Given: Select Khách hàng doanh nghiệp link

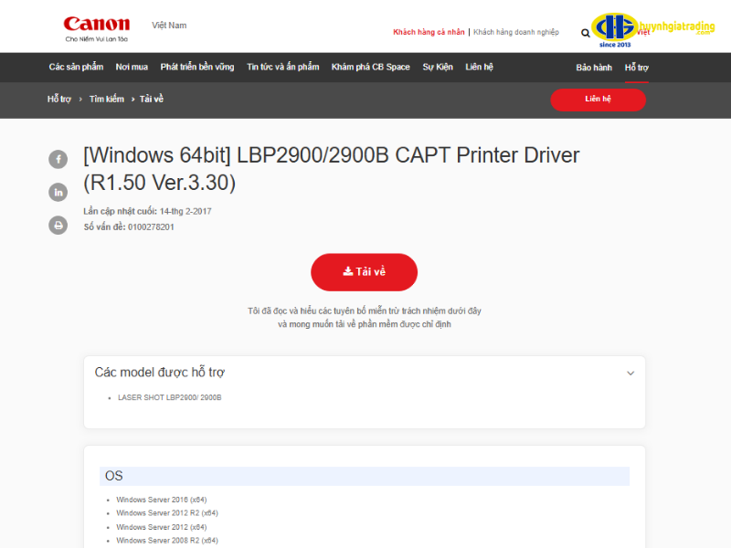Looking at the screenshot, I should click(516, 32).
